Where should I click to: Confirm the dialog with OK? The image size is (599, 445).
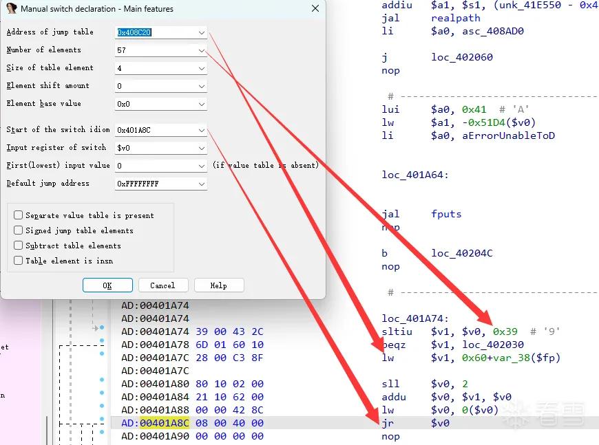tap(107, 285)
